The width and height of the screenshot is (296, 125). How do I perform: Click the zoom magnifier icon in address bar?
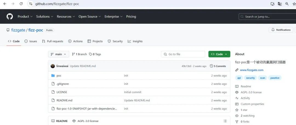[287, 4]
